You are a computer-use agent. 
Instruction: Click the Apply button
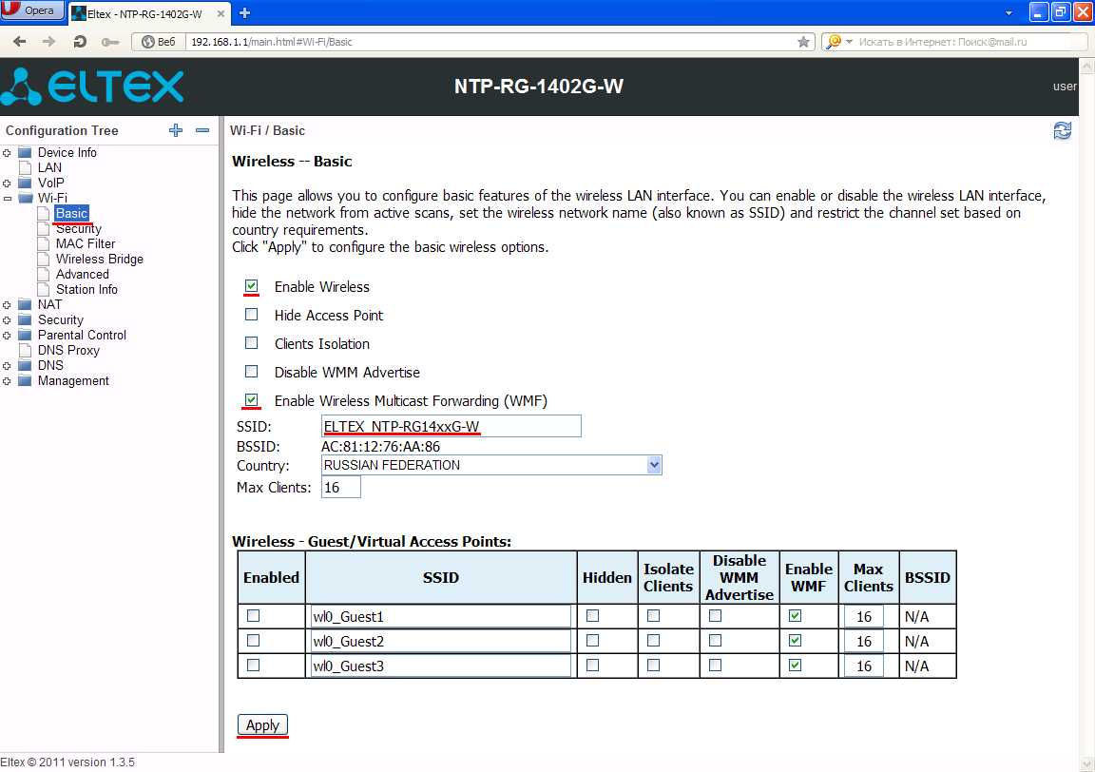262,724
